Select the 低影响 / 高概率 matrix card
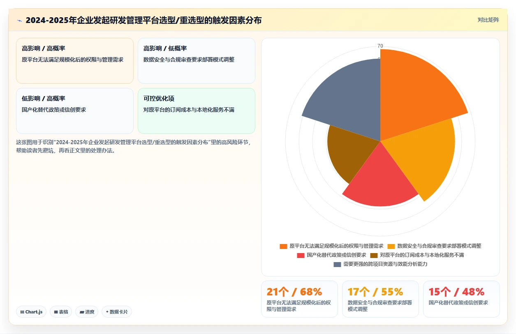This screenshot has height=334, width=516. 75,111
